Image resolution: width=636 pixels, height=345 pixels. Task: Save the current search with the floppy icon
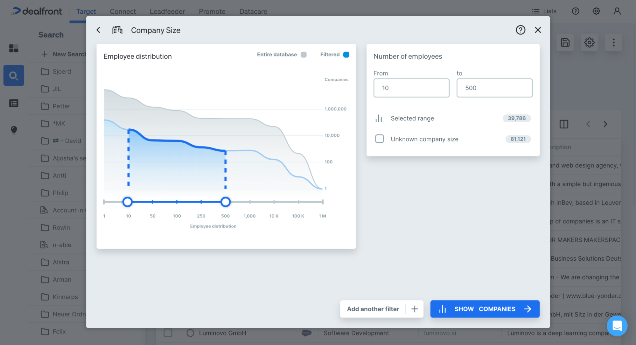565,42
